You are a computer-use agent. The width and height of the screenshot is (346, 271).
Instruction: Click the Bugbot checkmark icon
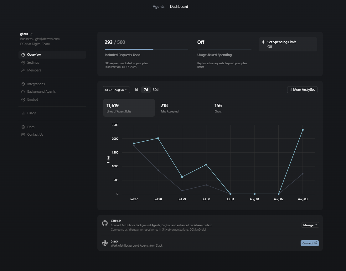tap(23, 100)
